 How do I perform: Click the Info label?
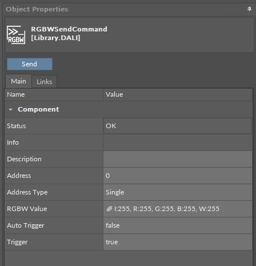click(13, 142)
